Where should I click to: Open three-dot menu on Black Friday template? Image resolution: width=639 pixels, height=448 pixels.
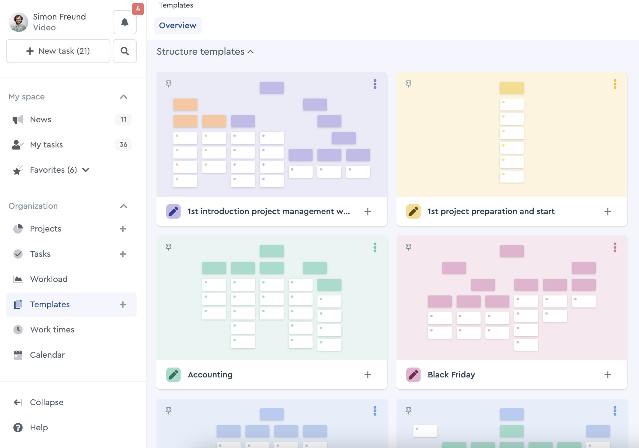615,247
